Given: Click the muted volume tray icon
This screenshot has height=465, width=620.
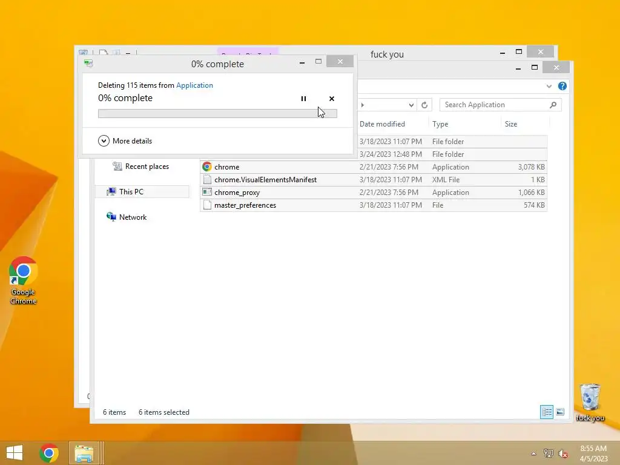Looking at the screenshot, I should tap(562, 453).
